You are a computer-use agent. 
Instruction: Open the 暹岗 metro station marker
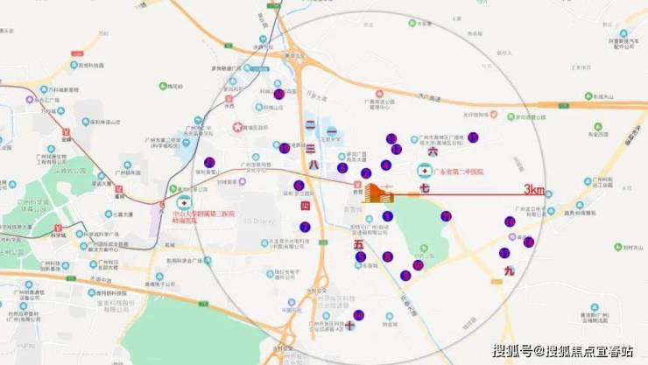point(119,190)
